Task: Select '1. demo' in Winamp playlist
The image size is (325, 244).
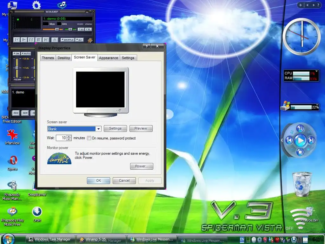Action: [18, 92]
